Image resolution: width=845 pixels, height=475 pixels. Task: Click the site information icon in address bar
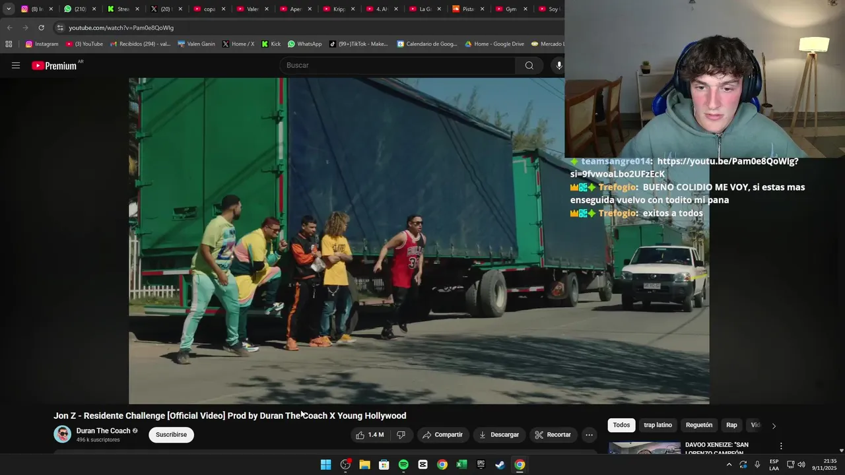click(x=60, y=28)
